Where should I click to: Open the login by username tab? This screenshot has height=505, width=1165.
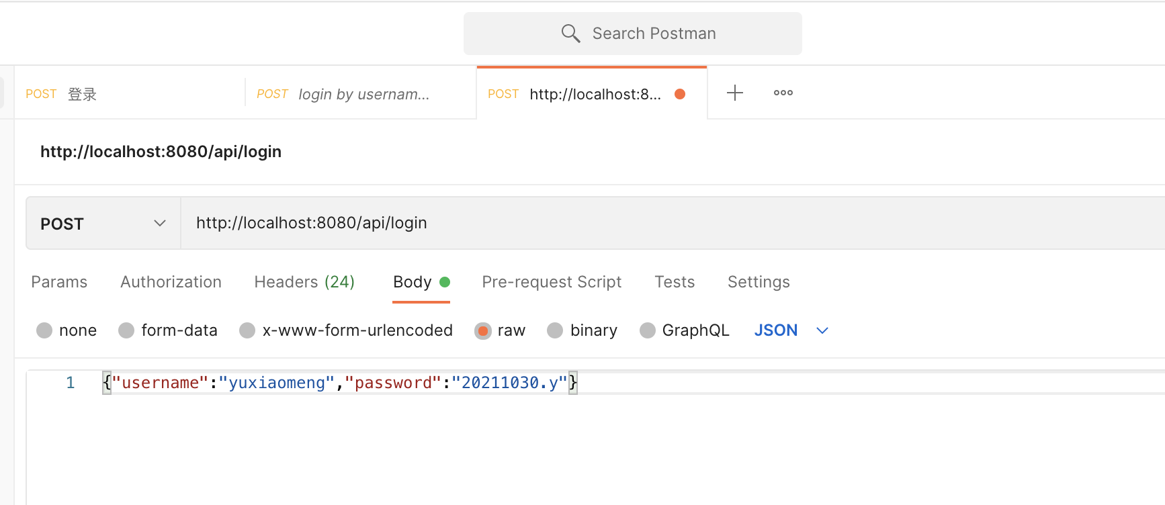click(x=363, y=94)
